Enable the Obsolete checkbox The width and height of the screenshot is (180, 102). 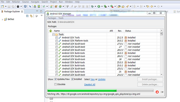click(55, 84)
